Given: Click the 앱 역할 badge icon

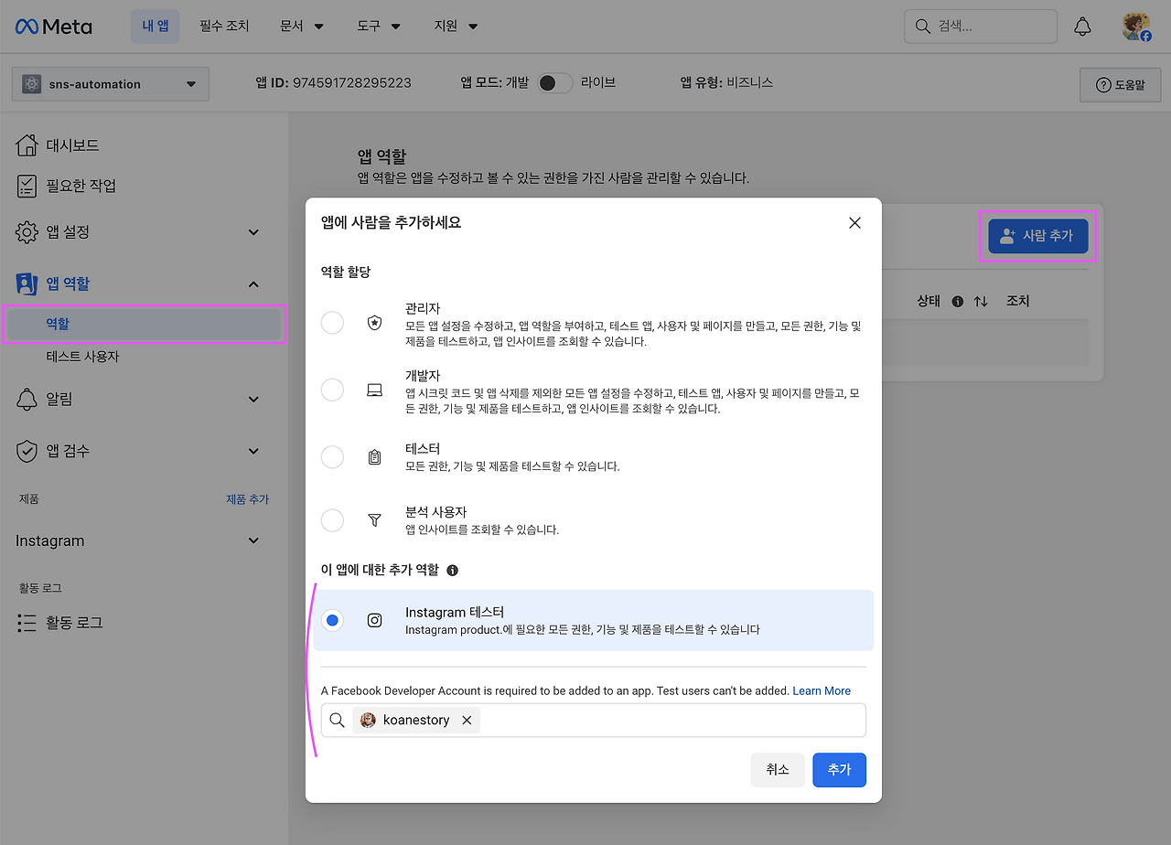Looking at the screenshot, I should point(27,283).
